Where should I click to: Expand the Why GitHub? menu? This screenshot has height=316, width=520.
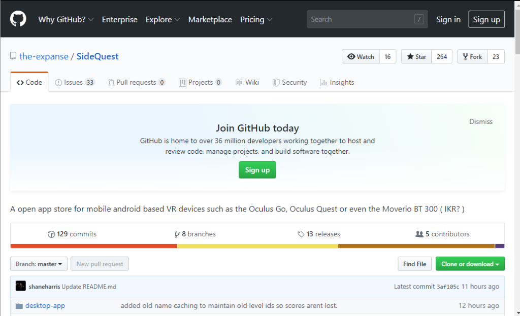pos(66,20)
